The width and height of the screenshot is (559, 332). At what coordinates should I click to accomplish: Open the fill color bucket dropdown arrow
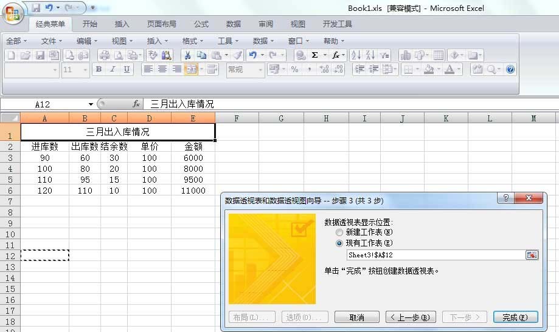439,69
